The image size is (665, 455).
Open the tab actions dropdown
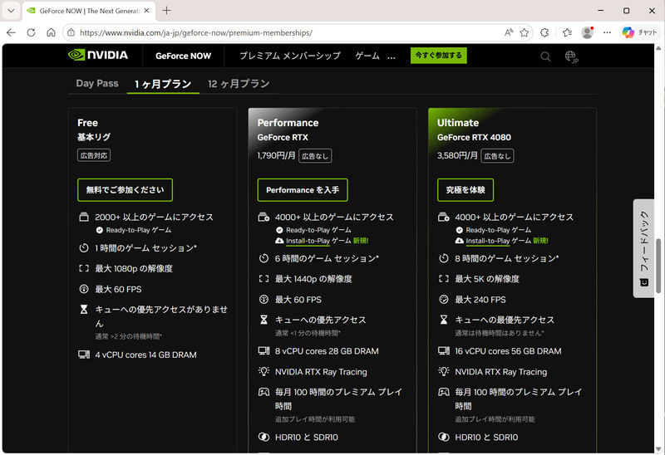[x=11, y=11]
